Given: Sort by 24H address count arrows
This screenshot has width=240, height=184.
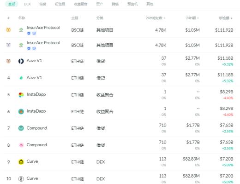Looking at the screenshot, I should click(164, 18).
